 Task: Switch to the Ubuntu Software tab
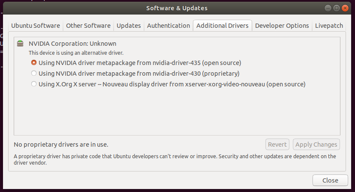click(x=36, y=26)
